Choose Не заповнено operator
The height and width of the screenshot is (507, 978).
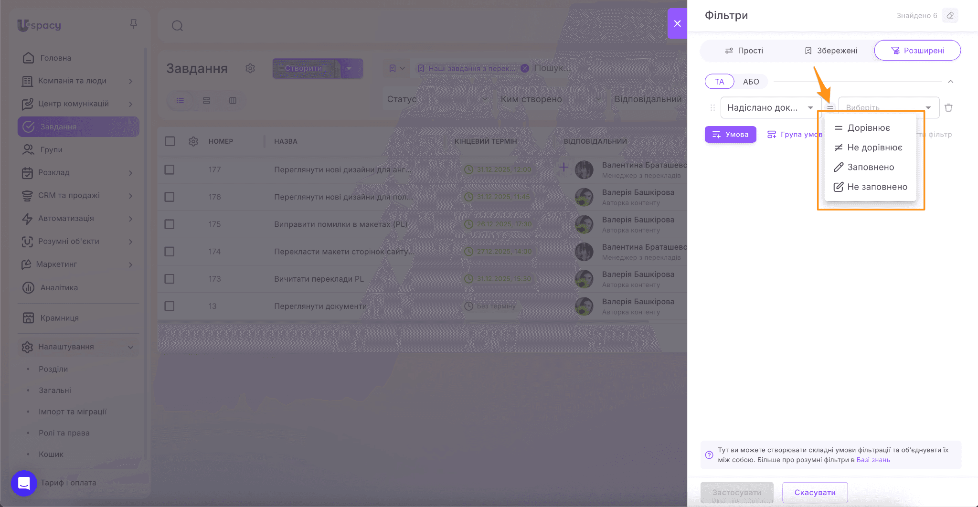[x=870, y=187]
